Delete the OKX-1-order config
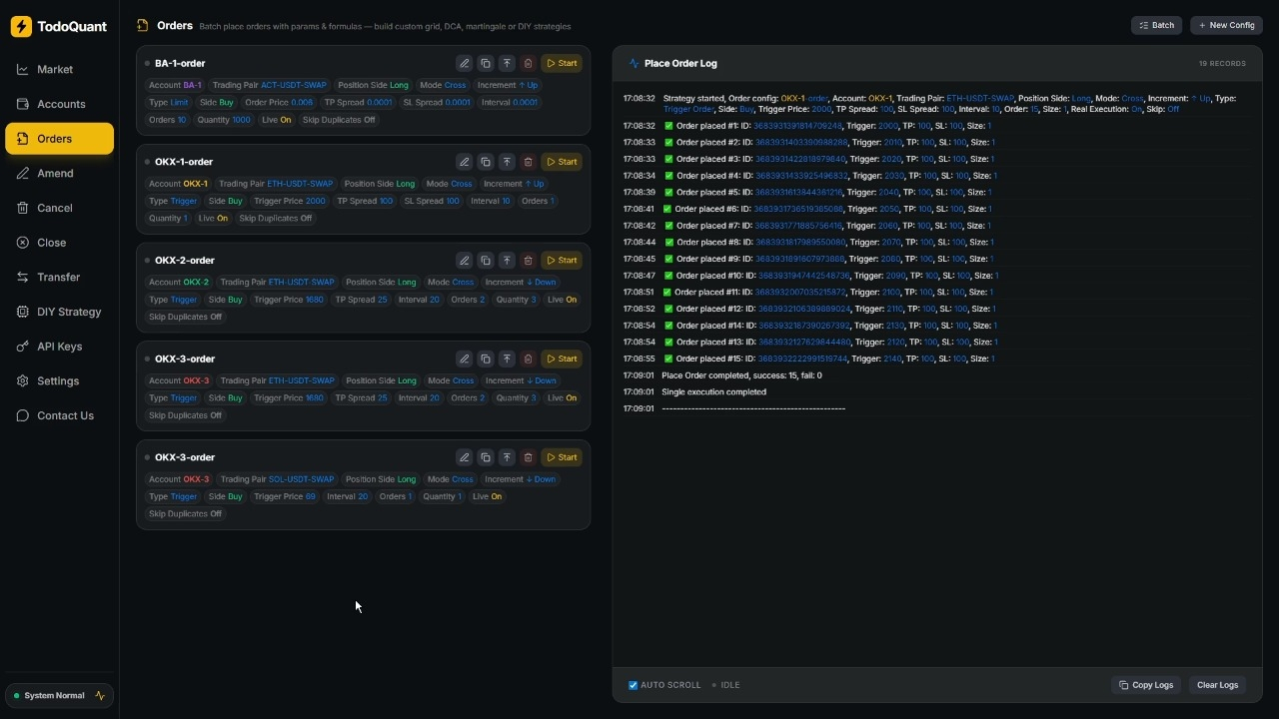Screen dimensions: 1279x719 click(529, 162)
